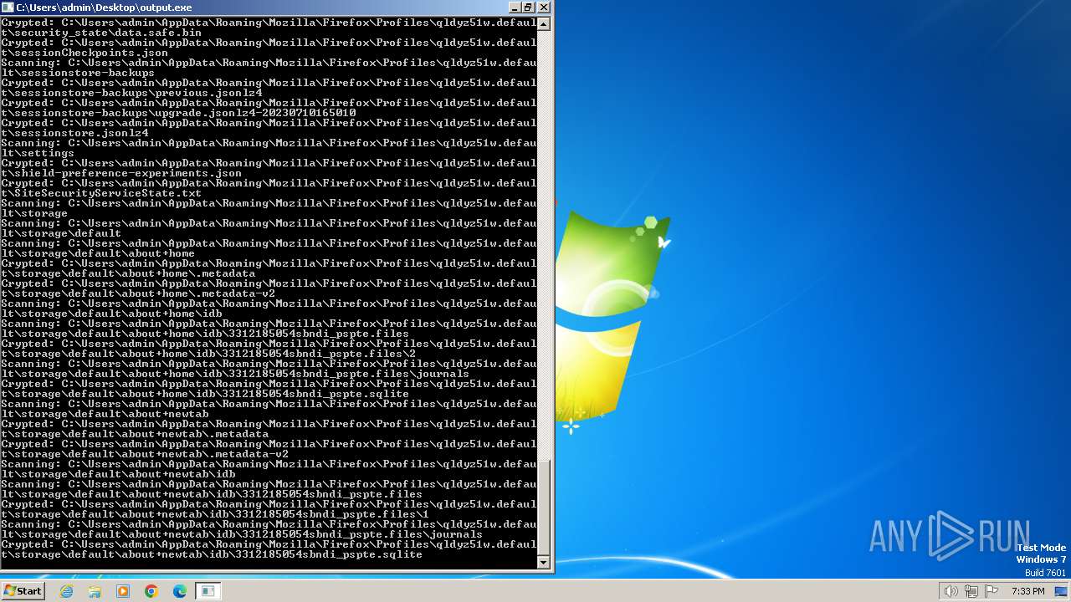Viewport: 1071px width, 602px height.
Task: Click the 'sessionCheckpoints.json' console line
Action: pyautogui.click(x=85, y=53)
